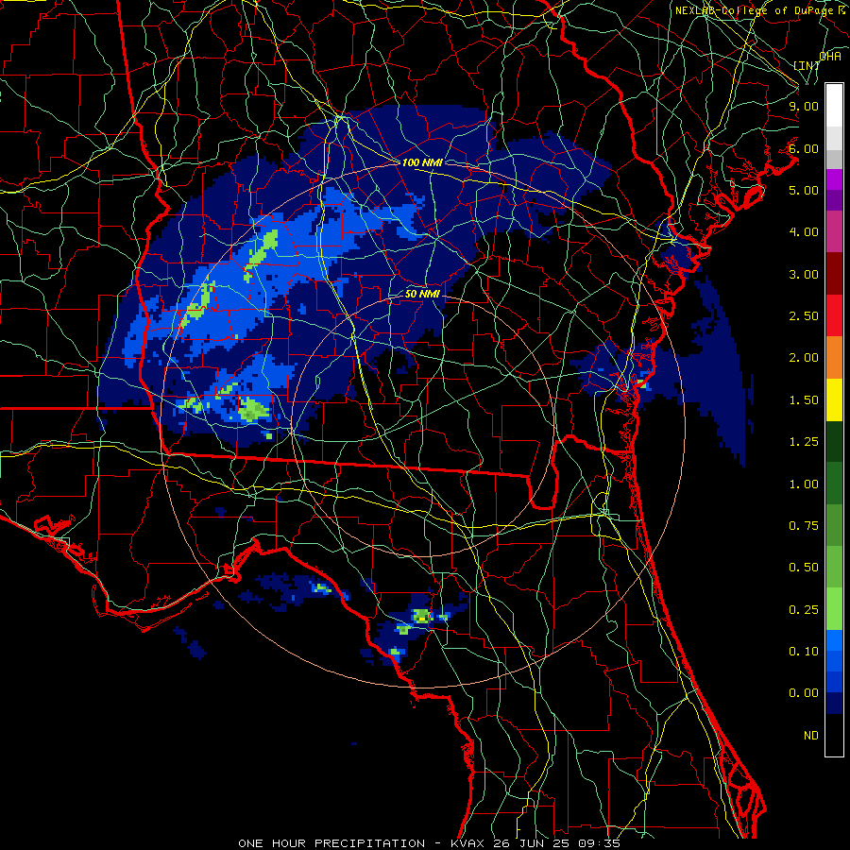Click the 0.25 legend value
The width and height of the screenshot is (850, 850).
(804, 610)
